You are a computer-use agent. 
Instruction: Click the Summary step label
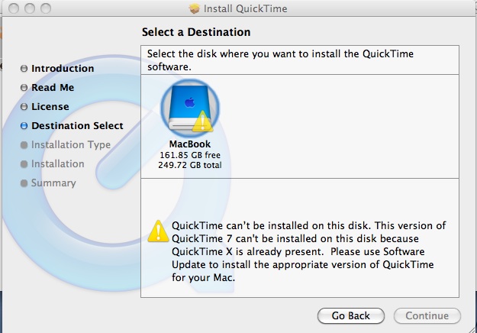pyautogui.click(x=53, y=183)
